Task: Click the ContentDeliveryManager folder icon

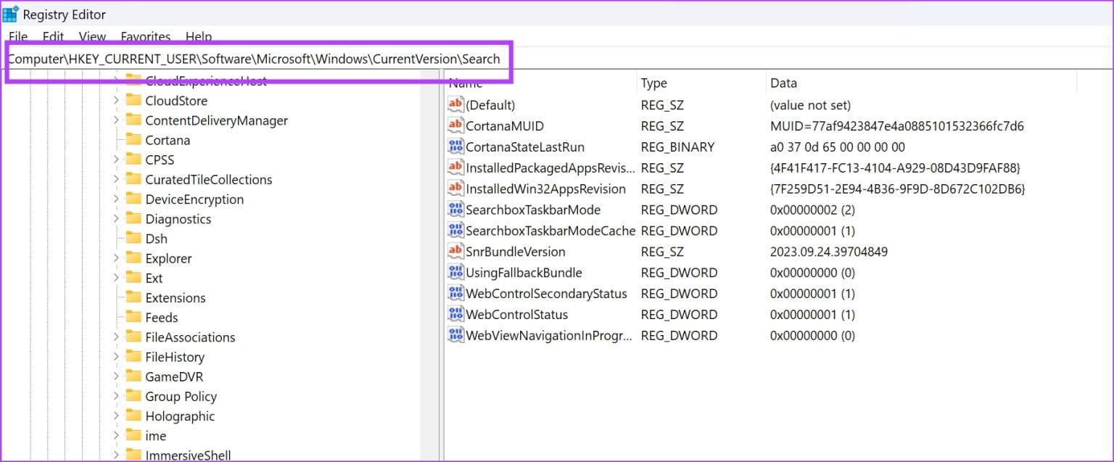Action: 133,120
